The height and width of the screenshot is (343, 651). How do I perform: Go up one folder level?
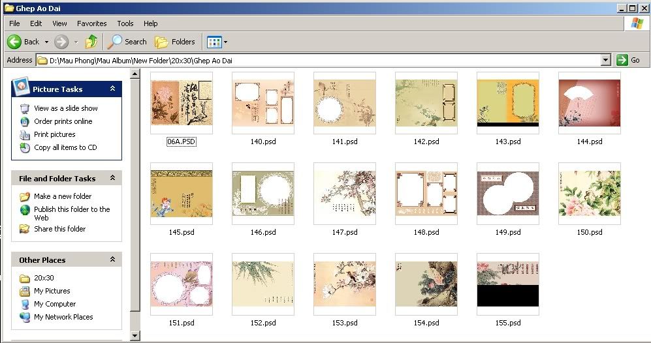91,42
